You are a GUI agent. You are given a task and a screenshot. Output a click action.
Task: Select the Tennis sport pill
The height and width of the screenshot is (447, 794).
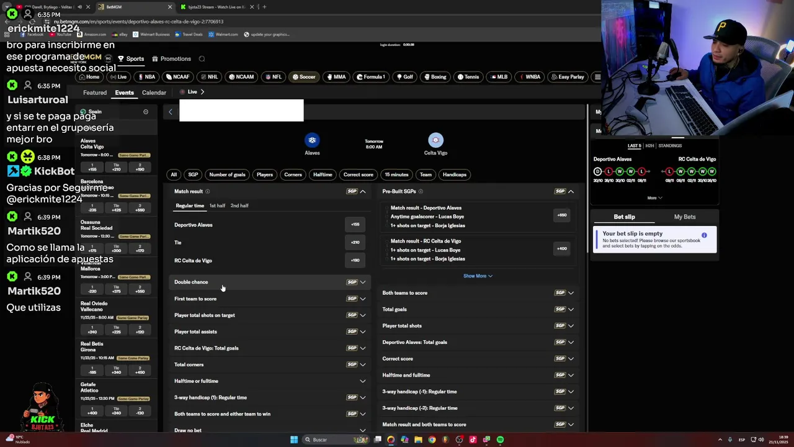(468, 77)
